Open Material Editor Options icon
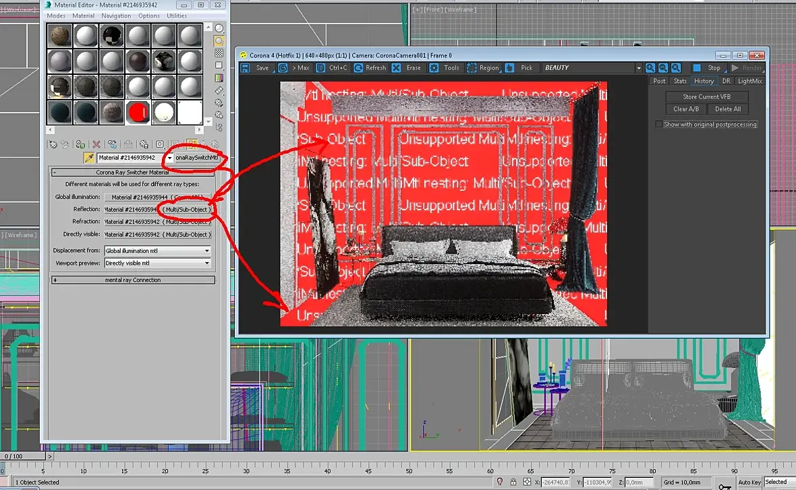The image size is (796, 490). tap(219, 103)
